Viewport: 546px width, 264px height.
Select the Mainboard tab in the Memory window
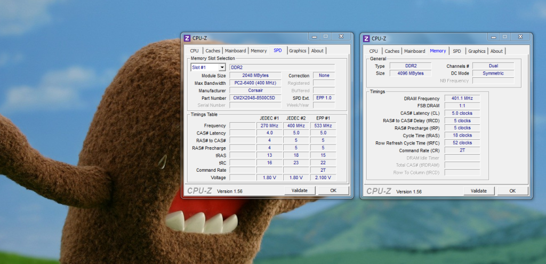pyautogui.click(x=415, y=51)
